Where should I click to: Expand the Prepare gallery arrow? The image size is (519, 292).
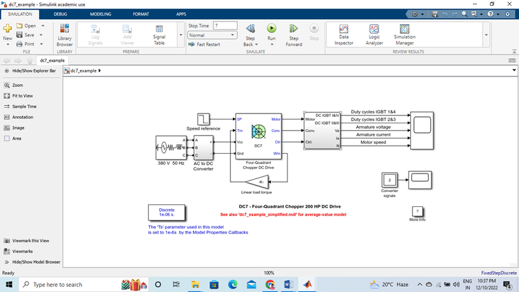click(181, 35)
